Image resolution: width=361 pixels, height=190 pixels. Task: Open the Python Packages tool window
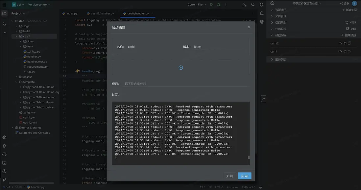[x=4, y=137]
